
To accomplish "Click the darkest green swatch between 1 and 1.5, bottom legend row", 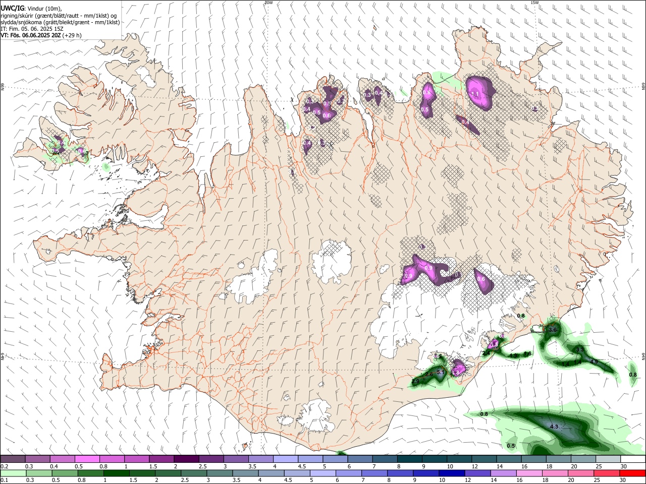I will [x=117, y=473].
